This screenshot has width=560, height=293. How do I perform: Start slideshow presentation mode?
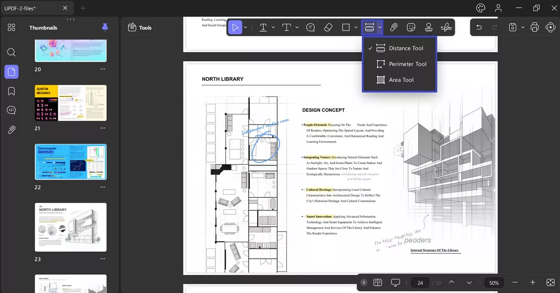pos(395,283)
